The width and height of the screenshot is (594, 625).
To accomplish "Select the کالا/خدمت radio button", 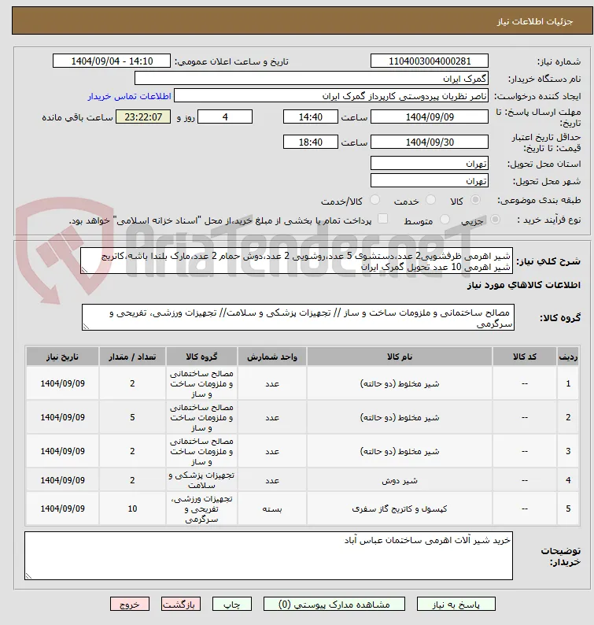I will pyautogui.click(x=374, y=200).
